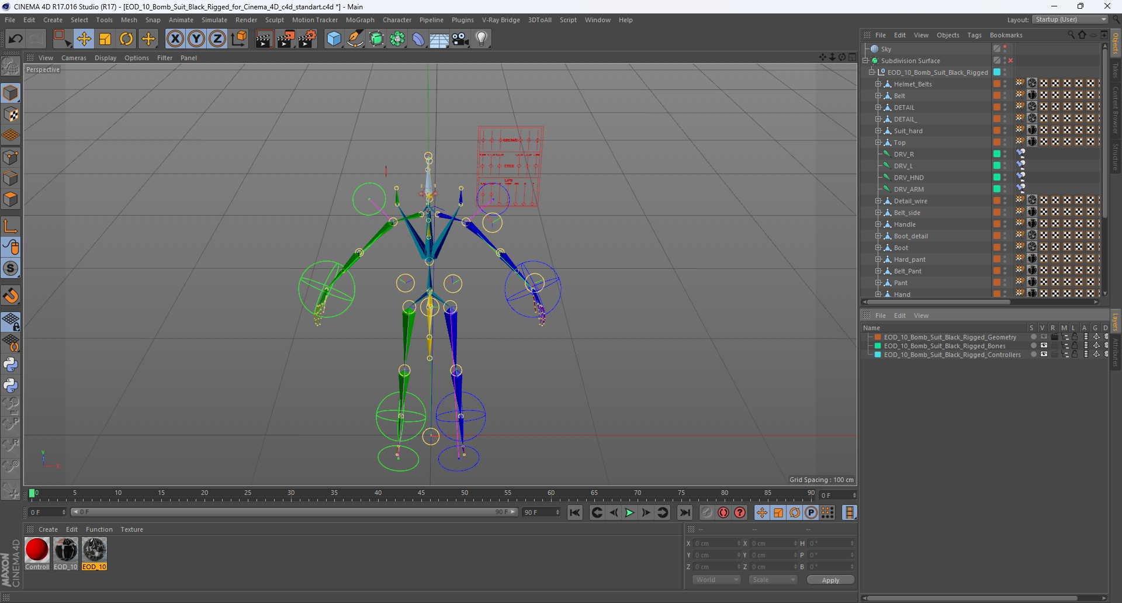Image resolution: width=1122 pixels, height=603 pixels.
Task: Expand the Hard_pant object
Action: (x=878, y=259)
